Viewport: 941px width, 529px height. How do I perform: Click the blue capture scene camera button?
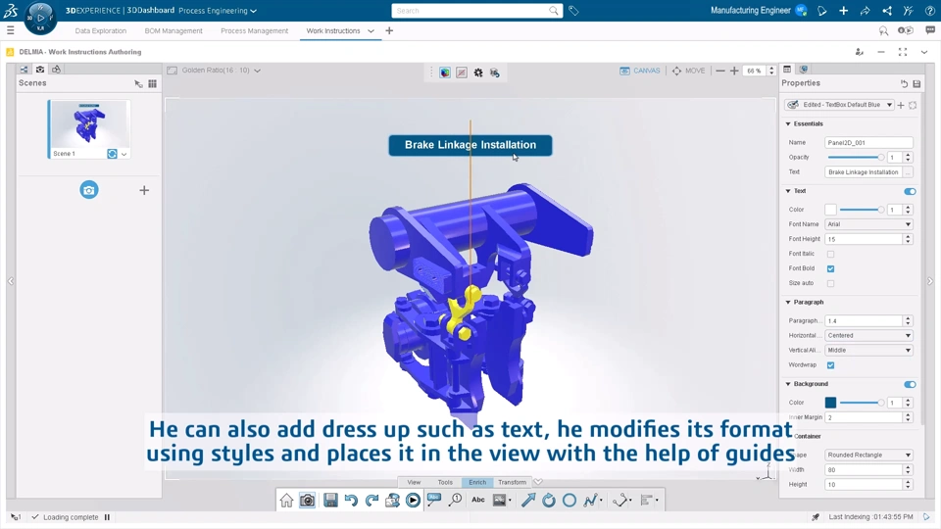[x=89, y=190]
